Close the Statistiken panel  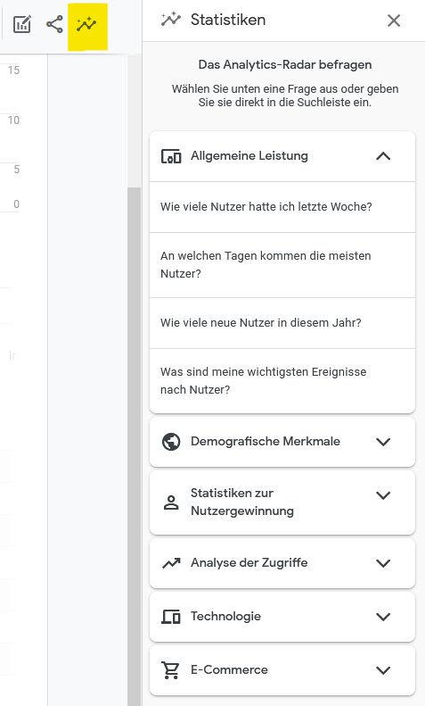tap(394, 21)
